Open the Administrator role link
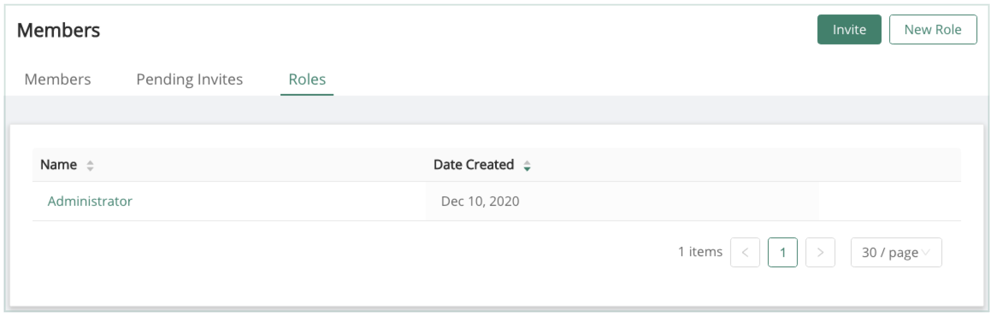Image resolution: width=991 pixels, height=316 pixels. (x=90, y=201)
